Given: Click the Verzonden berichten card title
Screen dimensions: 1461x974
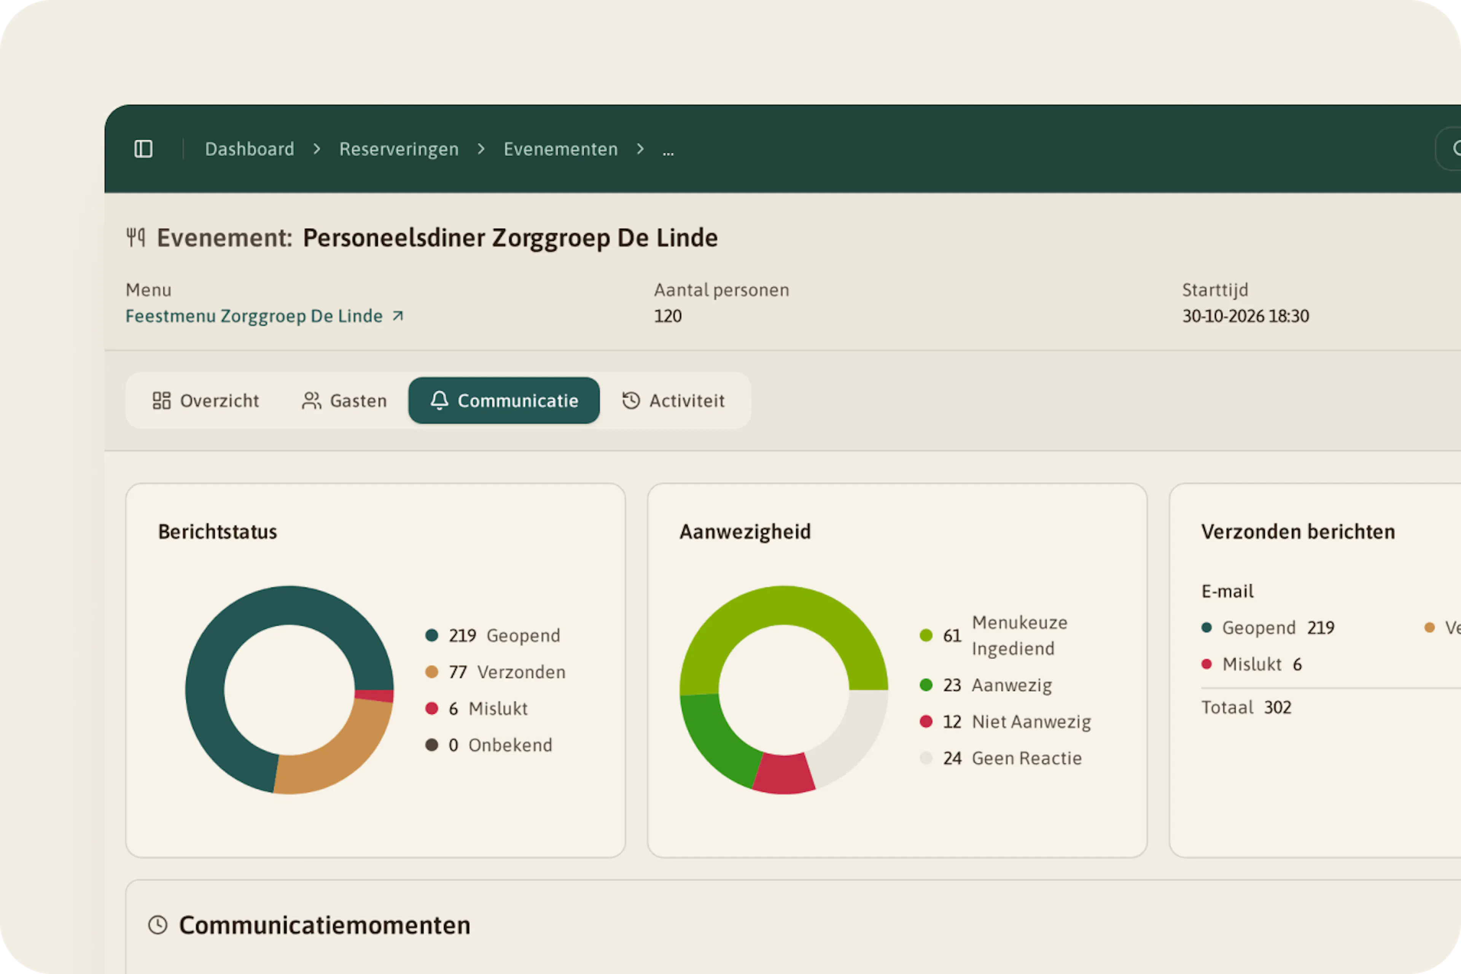Looking at the screenshot, I should (1298, 532).
